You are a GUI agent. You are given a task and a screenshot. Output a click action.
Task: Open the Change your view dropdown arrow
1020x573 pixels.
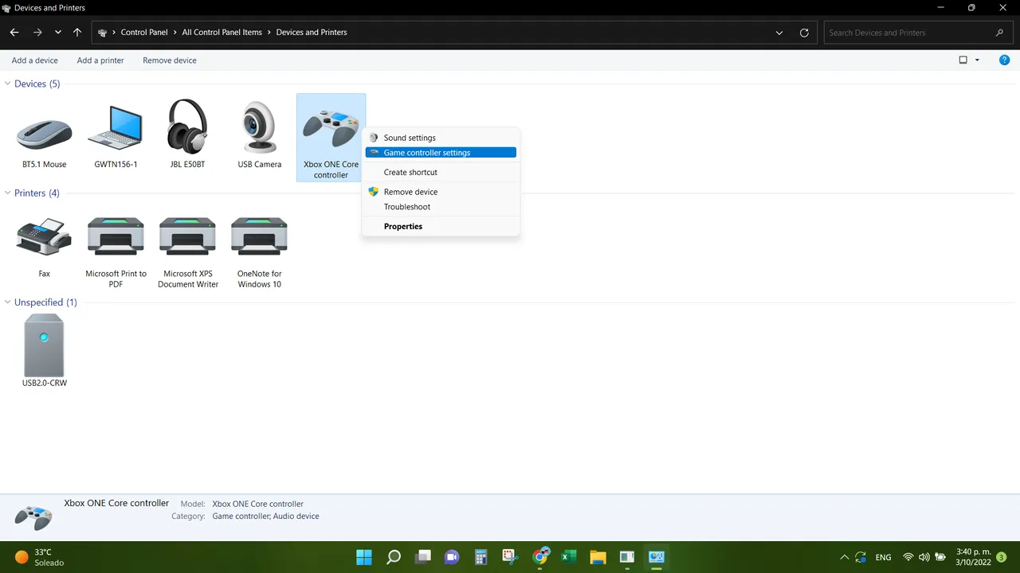(977, 60)
